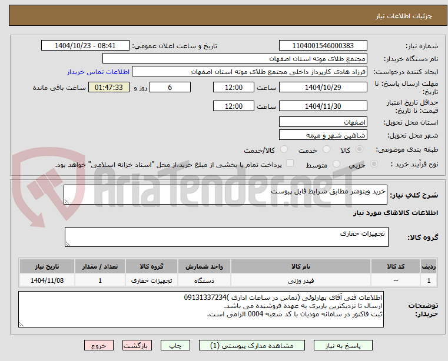This screenshot has width=448, height=361.
Task: Click the response deadline time 12:00 field
Action: click(x=234, y=88)
